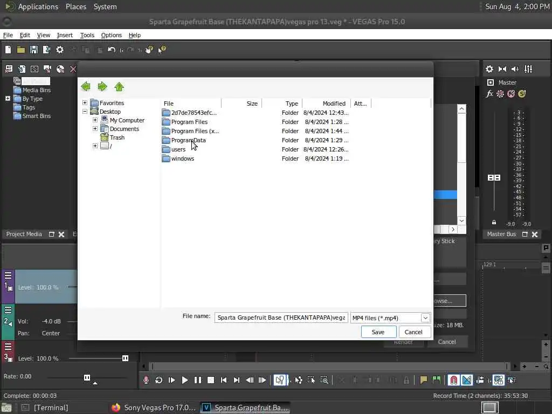This screenshot has width=552, height=414.
Task: Open Mixing Console faders icon
Action: [x=528, y=69]
